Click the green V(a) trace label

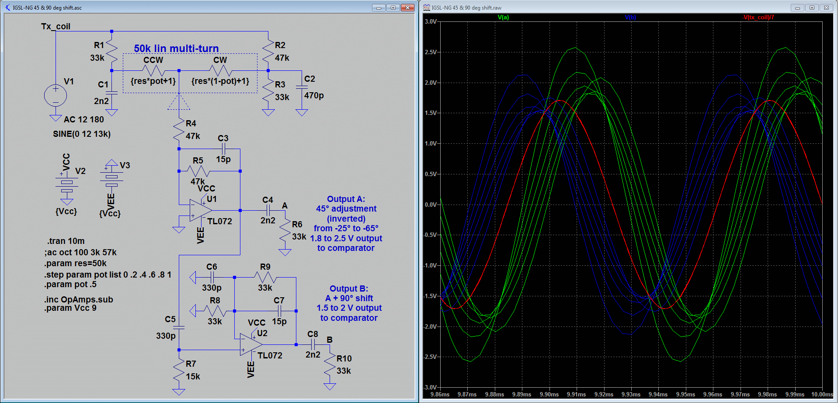pos(503,17)
